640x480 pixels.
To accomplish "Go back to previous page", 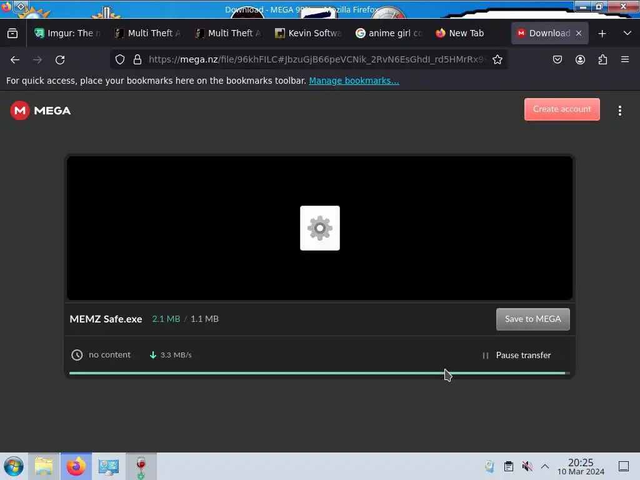I will 15,59.
